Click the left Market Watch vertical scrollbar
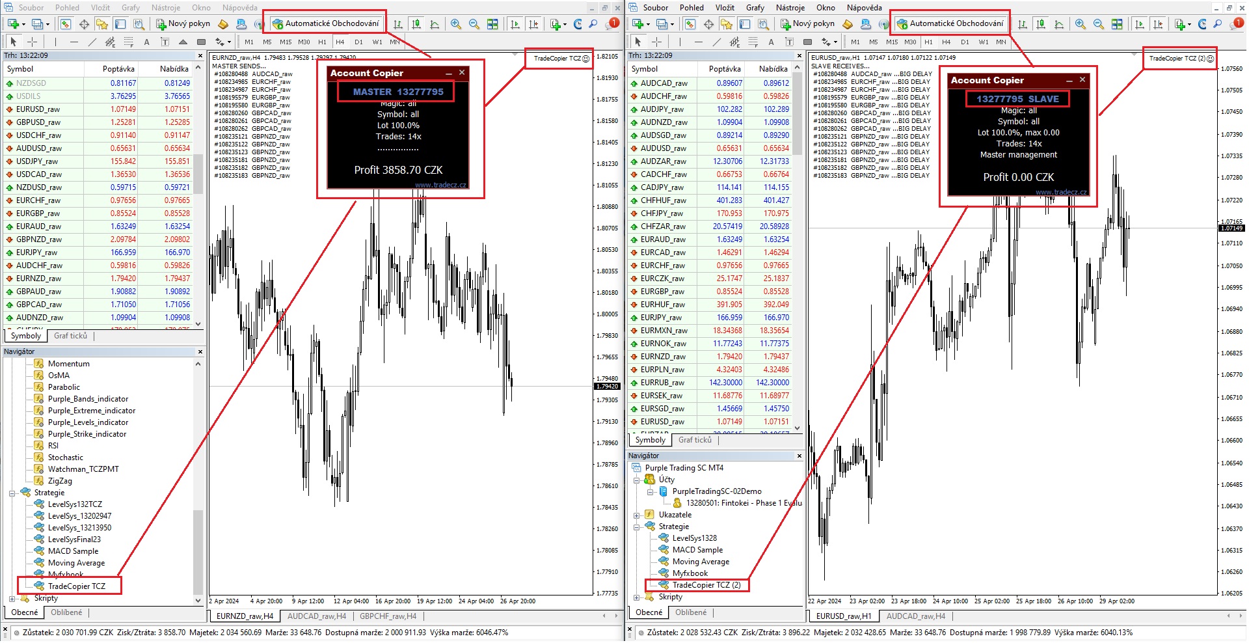1249x643 pixels. point(198,195)
